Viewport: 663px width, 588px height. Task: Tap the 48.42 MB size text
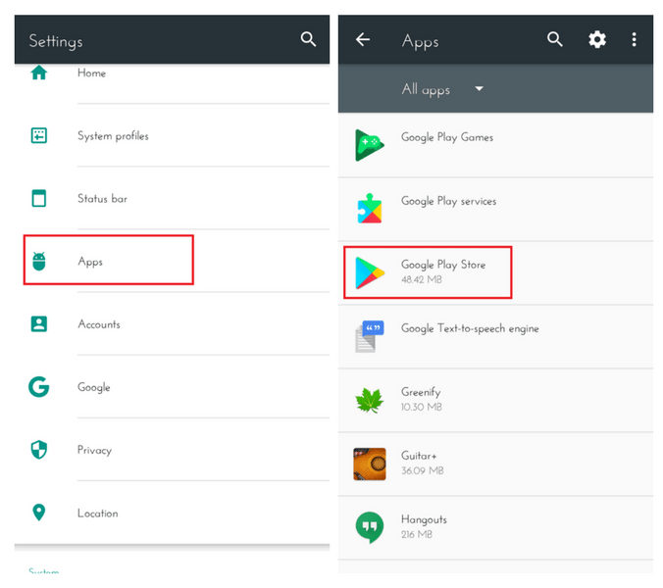pos(422,279)
